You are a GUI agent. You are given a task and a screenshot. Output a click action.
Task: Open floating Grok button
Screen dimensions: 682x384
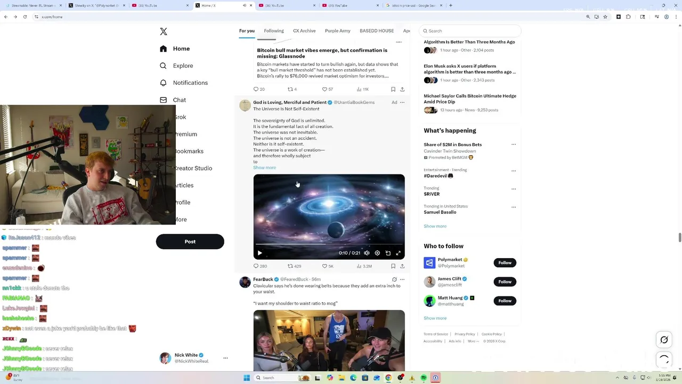point(664,340)
